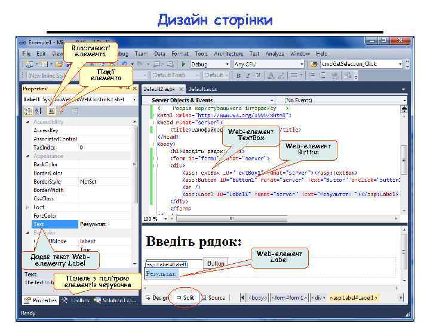
Task: Select the <div> tag in tag navigator
Action: pos(318,298)
